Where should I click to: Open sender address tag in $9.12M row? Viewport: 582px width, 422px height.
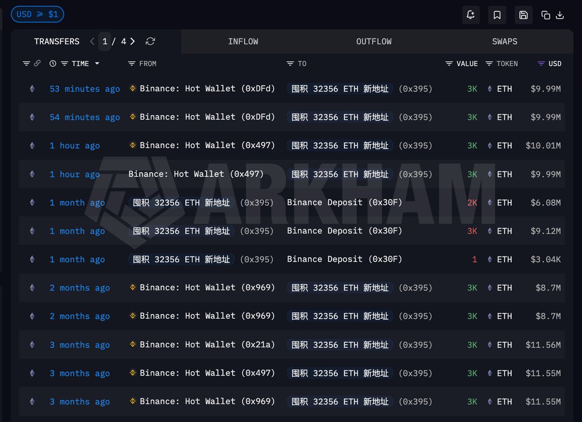[x=181, y=231]
